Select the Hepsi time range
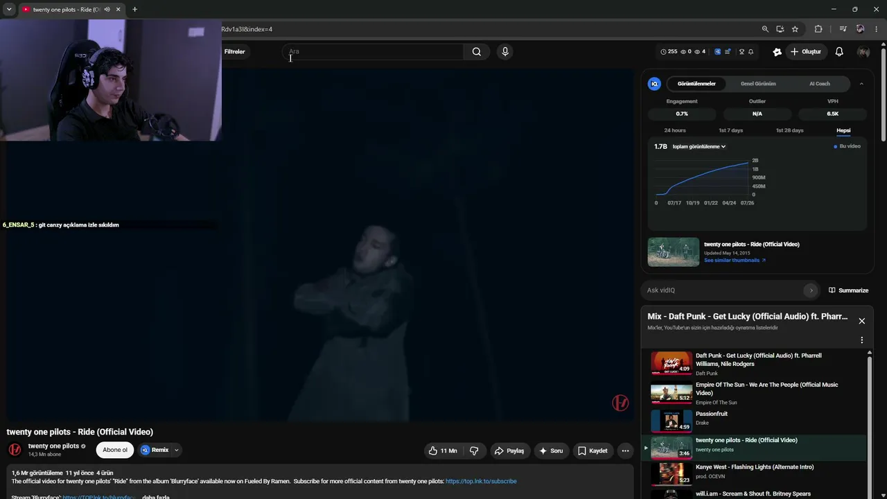The width and height of the screenshot is (887, 499). [x=843, y=130]
